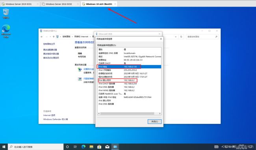The width and height of the screenshot is (256, 150).
Task: Select the 已启用 DHCP row
Action: click(x=129, y=63)
